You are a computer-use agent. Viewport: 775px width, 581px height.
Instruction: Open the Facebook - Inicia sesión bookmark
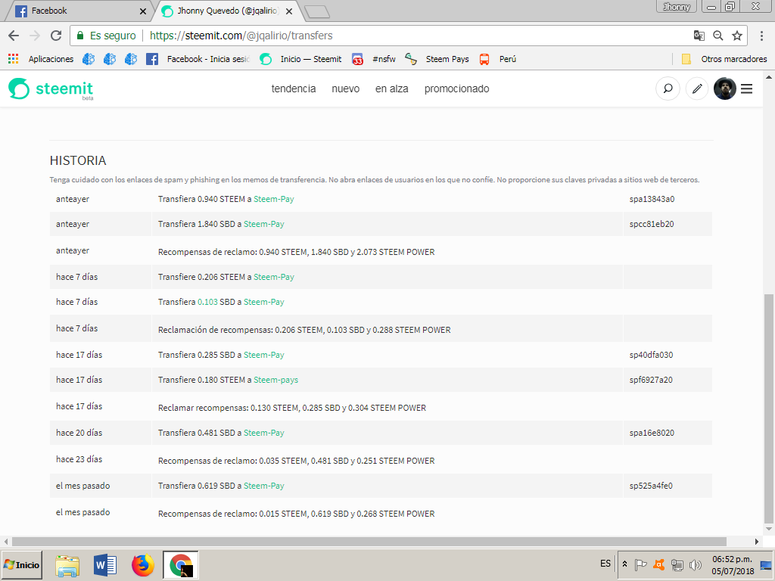click(198, 59)
